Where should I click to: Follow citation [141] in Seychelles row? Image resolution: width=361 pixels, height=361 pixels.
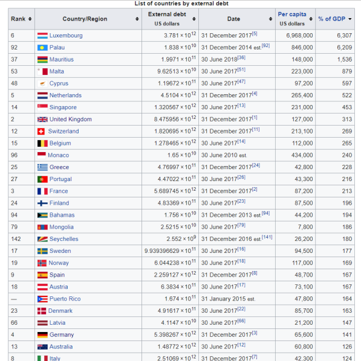(x=267, y=237)
